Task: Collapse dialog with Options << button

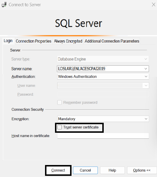Action: pyautogui.click(x=142, y=170)
